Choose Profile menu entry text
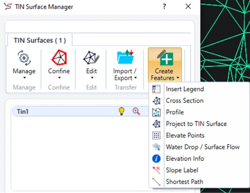The height and width of the screenshot is (193, 250). tap(175, 112)
